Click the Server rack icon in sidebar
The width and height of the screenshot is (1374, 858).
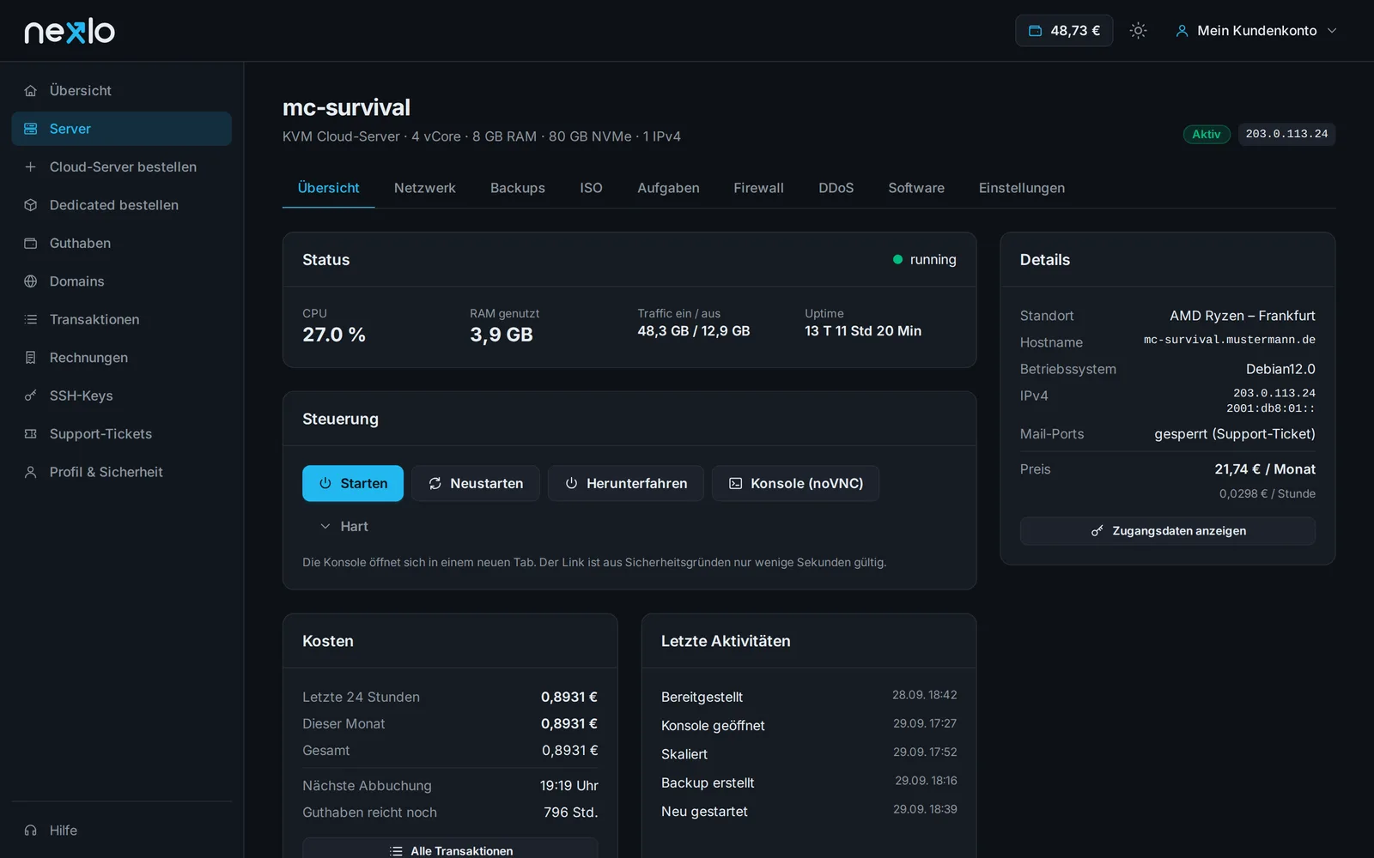[31, 129]
